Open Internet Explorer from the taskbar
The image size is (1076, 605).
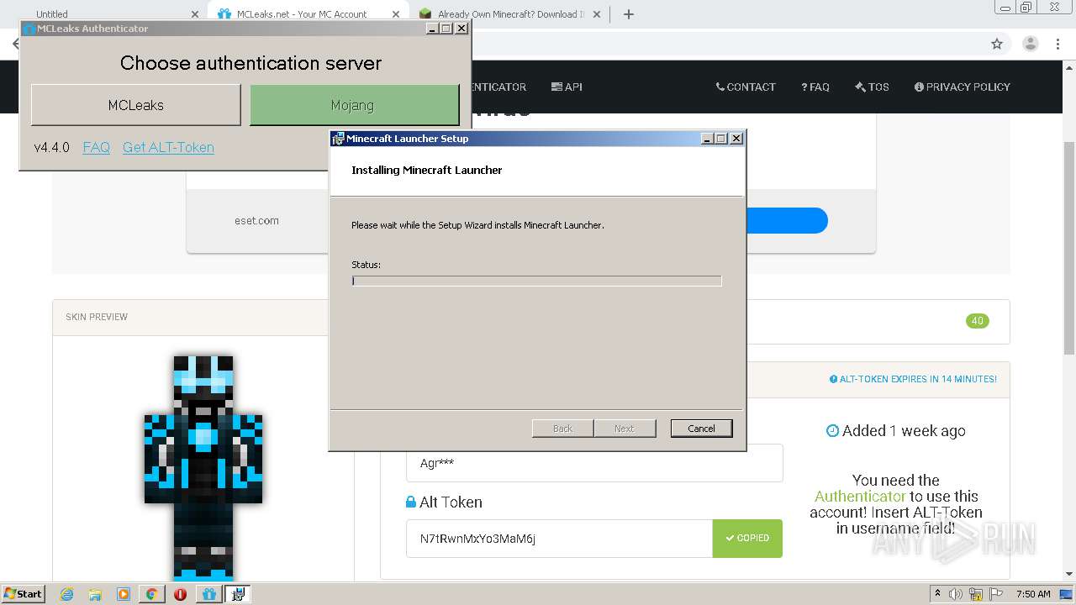[x=66, y=594]
